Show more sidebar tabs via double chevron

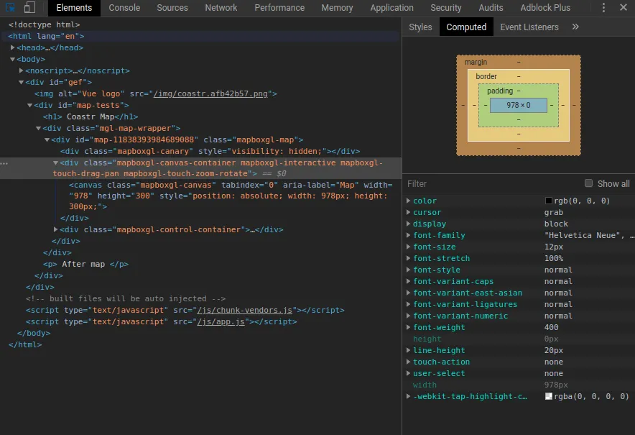pyautogui.click(x=575, y=27)
